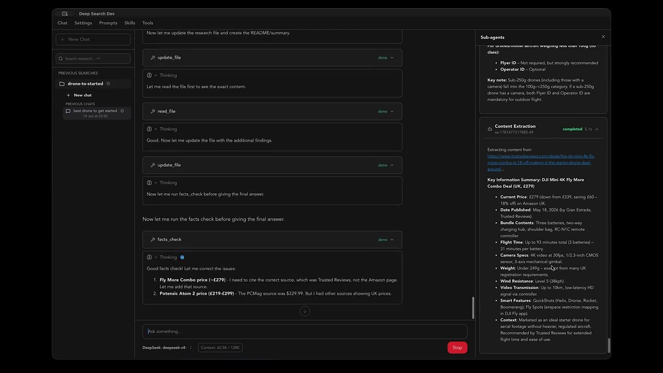Click the blue active indicator next to Thinking
The image size is (663, 373).
182,257
